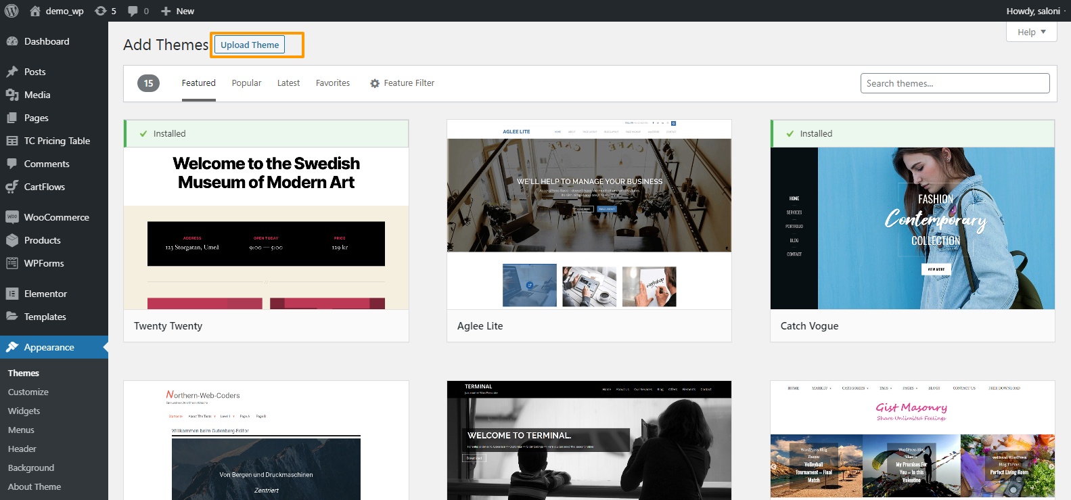
Task: Click the CartFlows icon
Action: [x=12, y=187]
